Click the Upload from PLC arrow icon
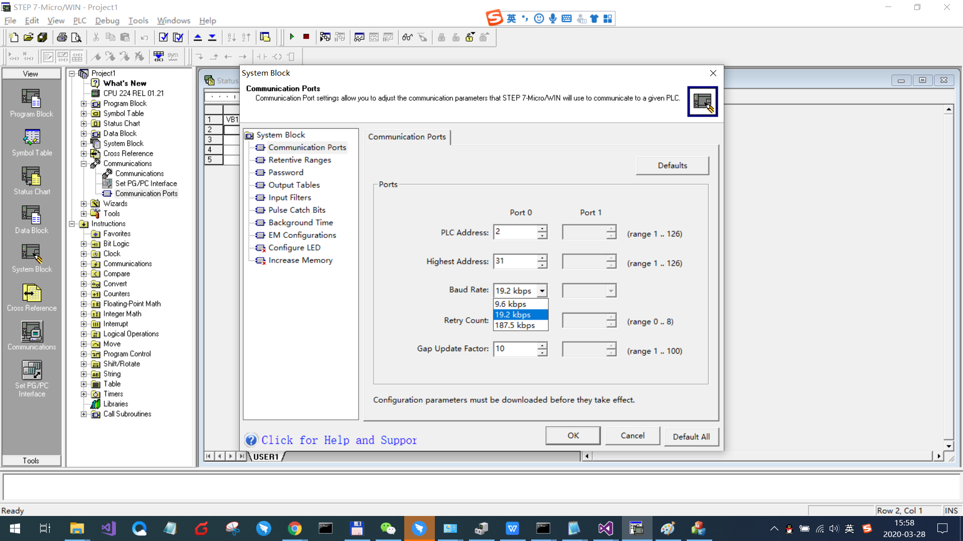Screen dimensions: 963x541 [x=198, y=37]
